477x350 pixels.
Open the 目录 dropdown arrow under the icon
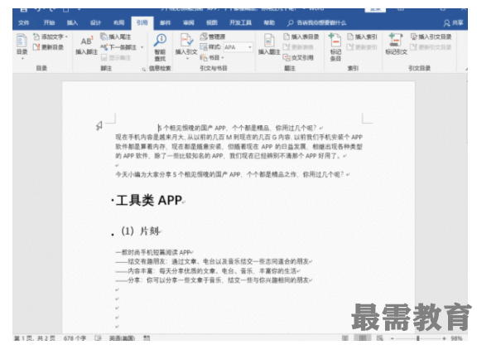pyautogui.click(x=22, y=59)
